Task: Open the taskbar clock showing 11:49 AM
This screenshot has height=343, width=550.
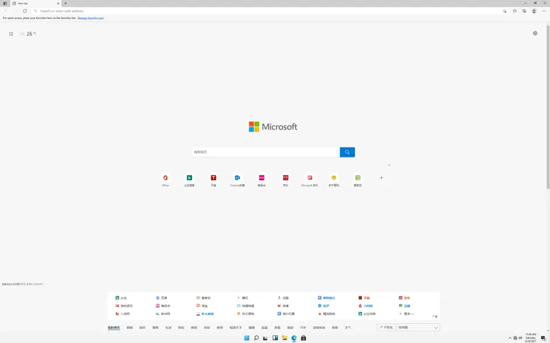Action: pos(531,338)
